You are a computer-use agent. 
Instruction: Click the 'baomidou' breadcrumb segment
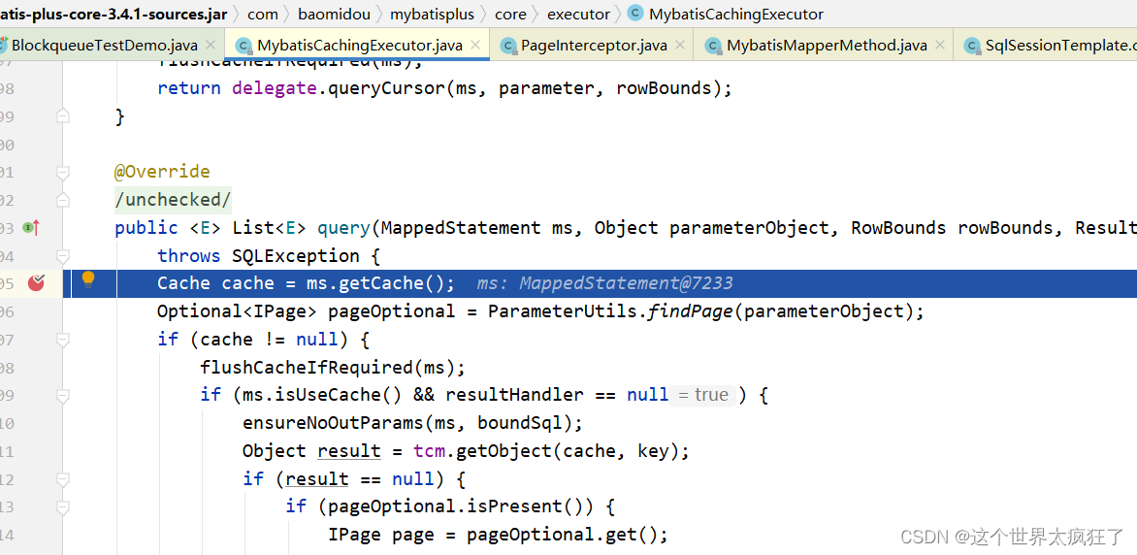tap(335, 14)
